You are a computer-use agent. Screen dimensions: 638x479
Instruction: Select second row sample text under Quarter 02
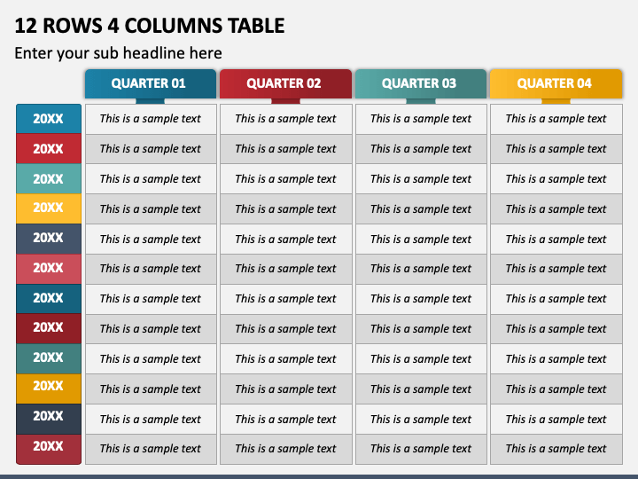point(286,149)
